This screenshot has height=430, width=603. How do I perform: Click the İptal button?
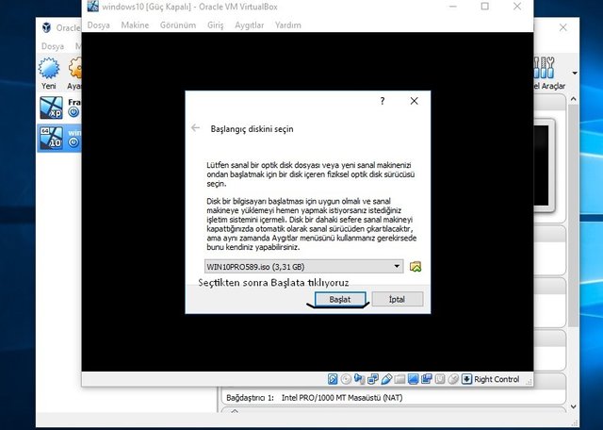point(398,299)
